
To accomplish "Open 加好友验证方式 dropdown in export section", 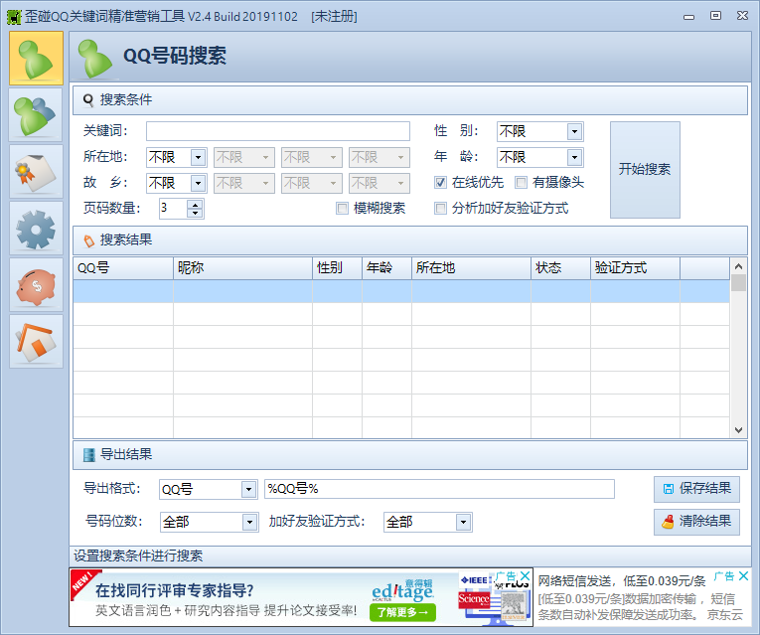I will pyautogui.click(x=463, y=522).
